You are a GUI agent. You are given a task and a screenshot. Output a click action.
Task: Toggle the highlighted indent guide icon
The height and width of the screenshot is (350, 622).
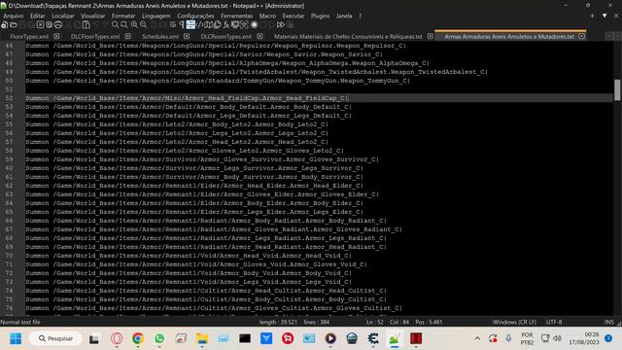190,24
